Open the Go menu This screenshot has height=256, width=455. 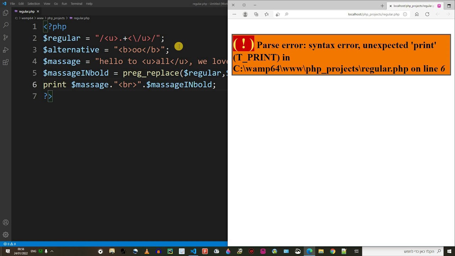(x=56, y=4)
